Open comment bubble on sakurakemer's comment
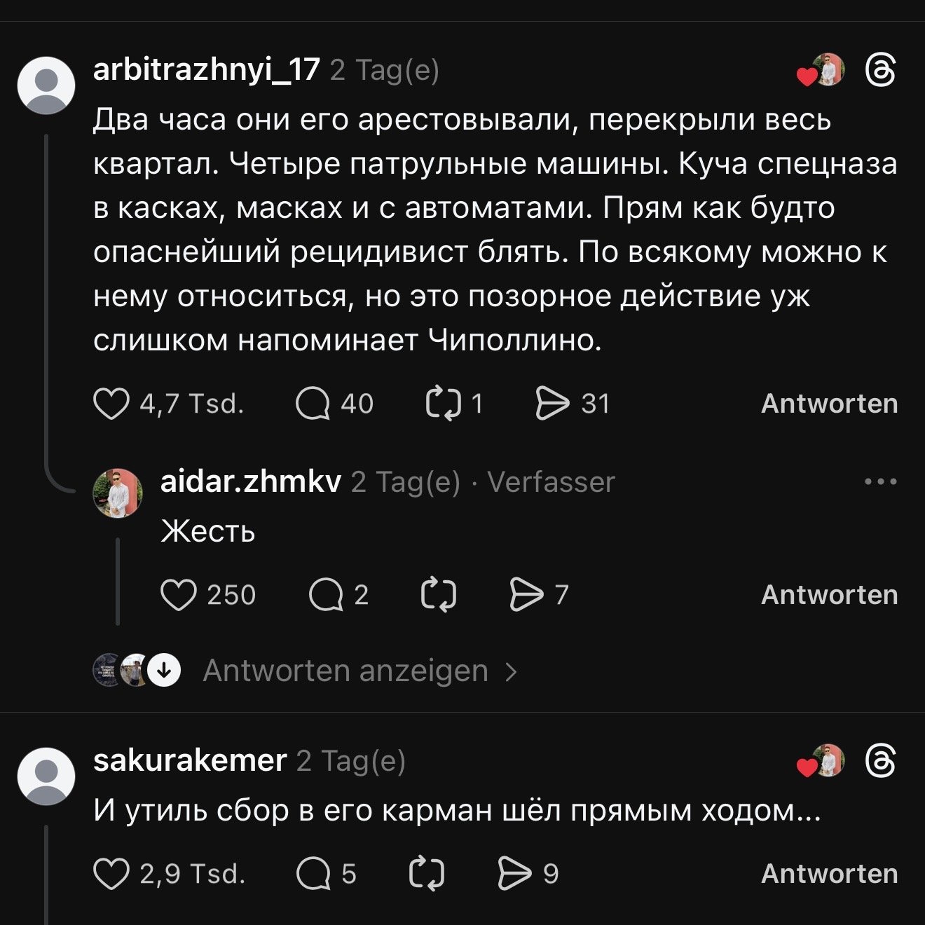This screenshot has height=925, width=925. tap(313, 874)
